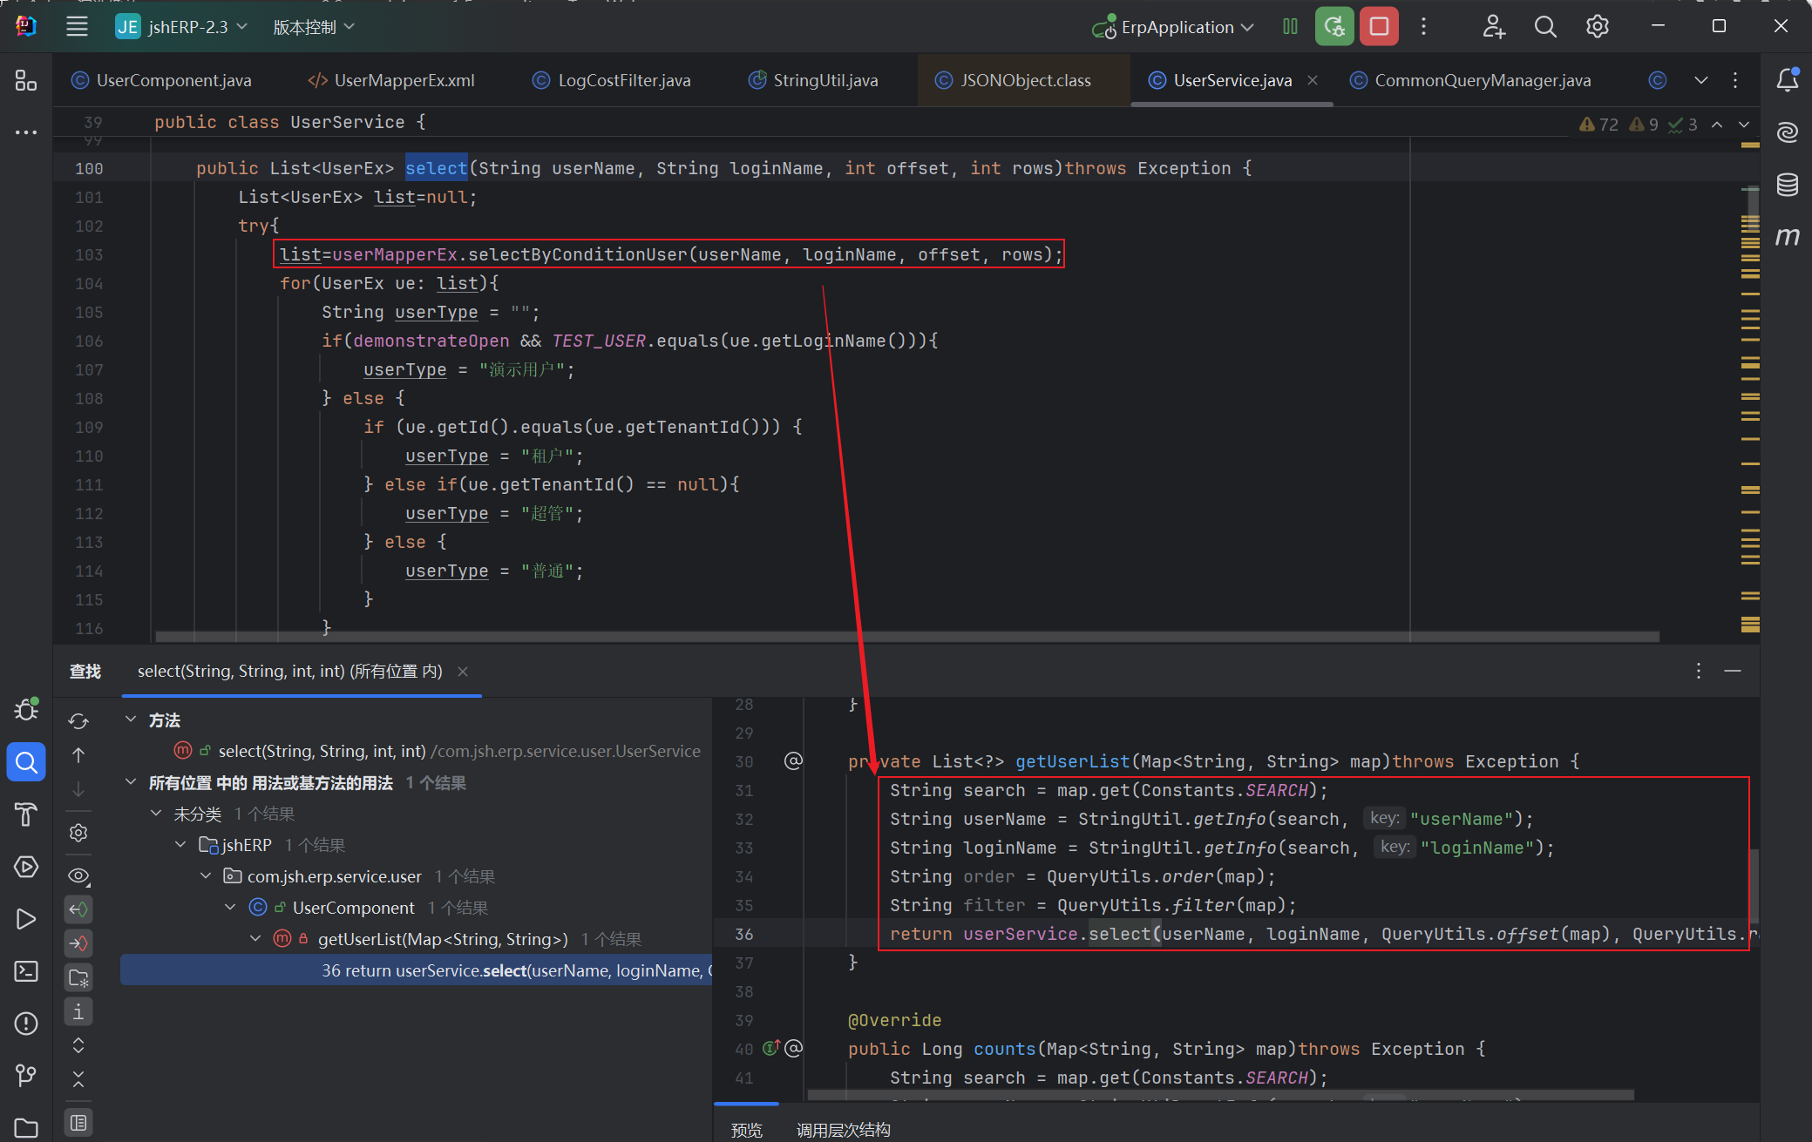Switch to the 调用层次结构 tab
The height and width of the screenshot is (1142, 1812).
(x=843, y=1130)
